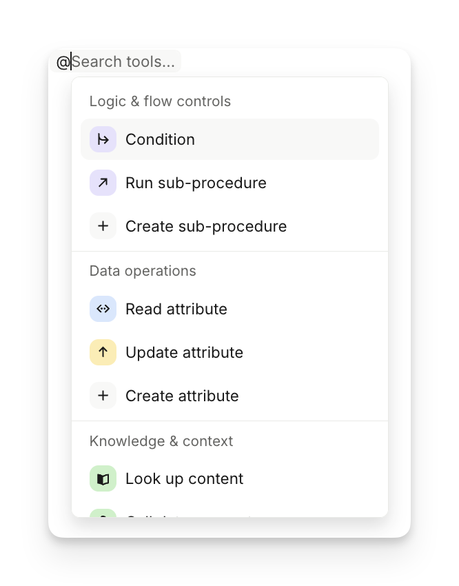
Task: Click the @ mention symbol
Action: coord(63,62)
